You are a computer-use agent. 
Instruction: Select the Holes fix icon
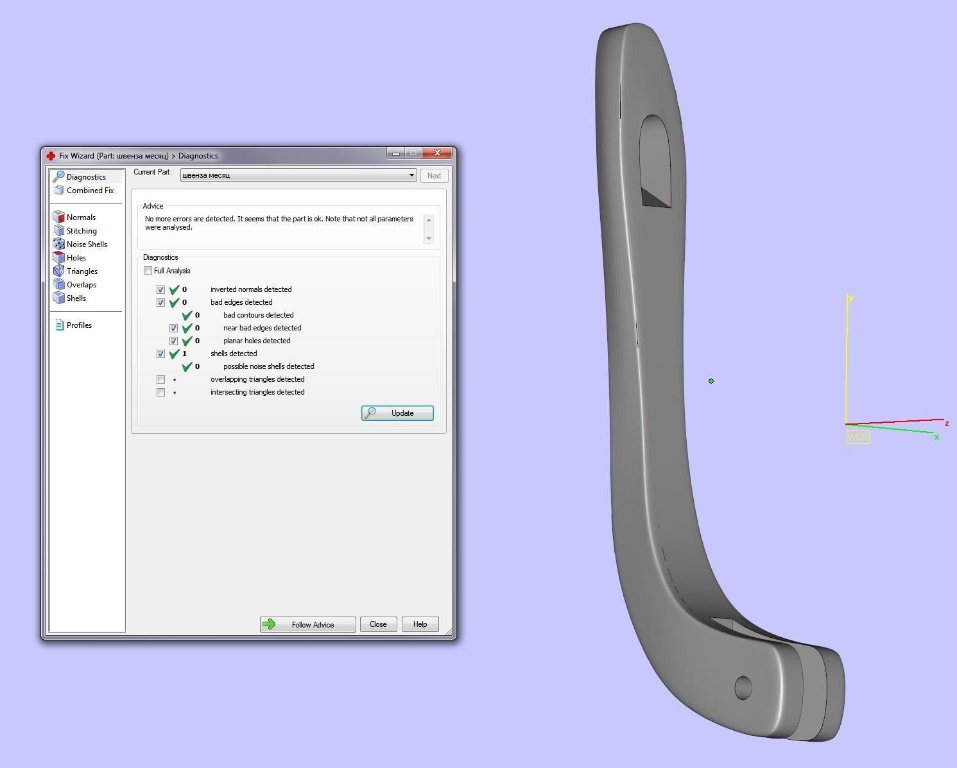(59, 257)
